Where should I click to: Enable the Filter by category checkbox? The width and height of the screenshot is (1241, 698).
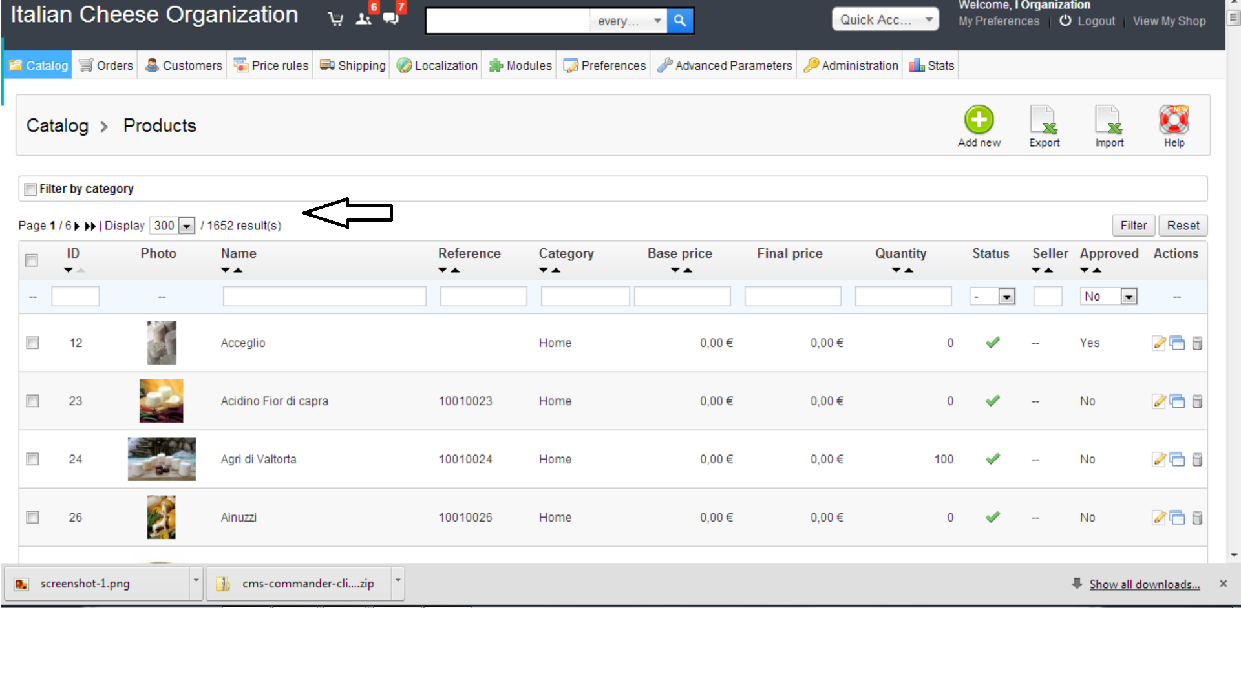30,189
